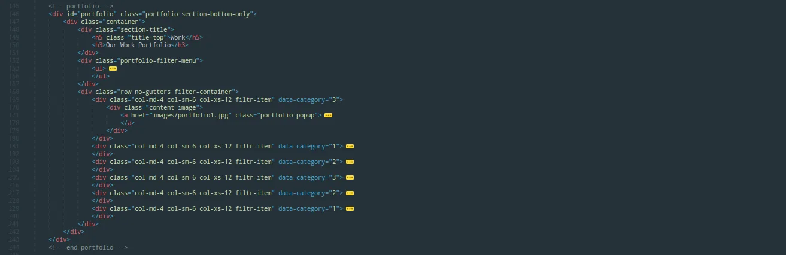Place cursor on the "portfolio-filter-menu" class value
Image resolution: width=786 pixels, height=255 pixels.
coord(158,60)
